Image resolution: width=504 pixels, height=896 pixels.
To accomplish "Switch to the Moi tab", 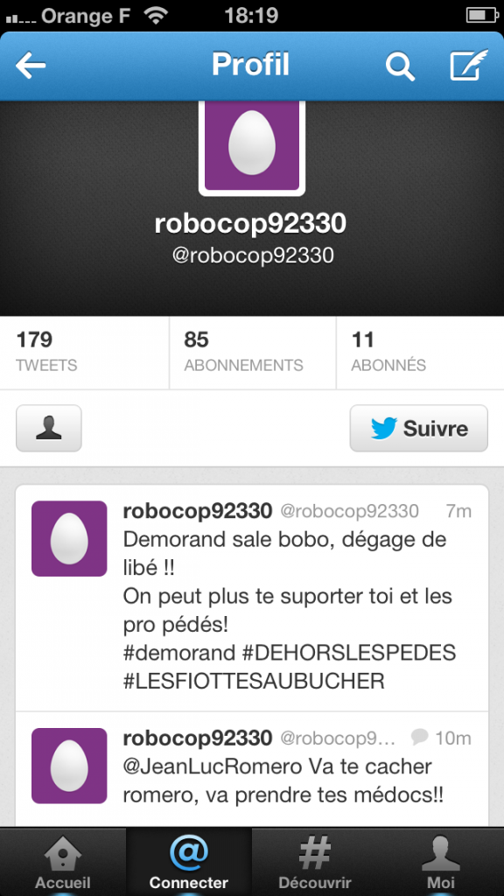I will point(441,862).
